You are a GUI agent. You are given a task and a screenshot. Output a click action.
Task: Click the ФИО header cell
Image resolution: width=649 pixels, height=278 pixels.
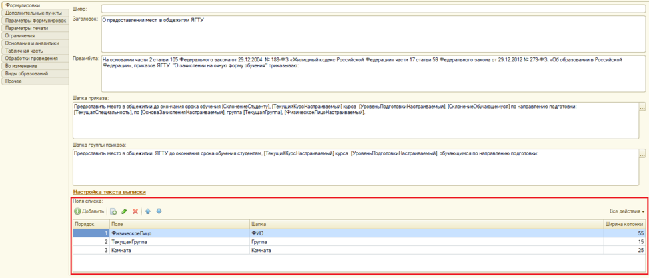click(x=426, y=233)
